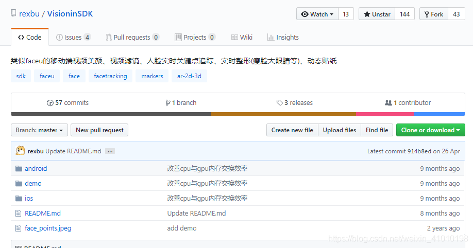Click the android folder icon
The width and height of the screenshot is (473, 248).
pos(19,168)
